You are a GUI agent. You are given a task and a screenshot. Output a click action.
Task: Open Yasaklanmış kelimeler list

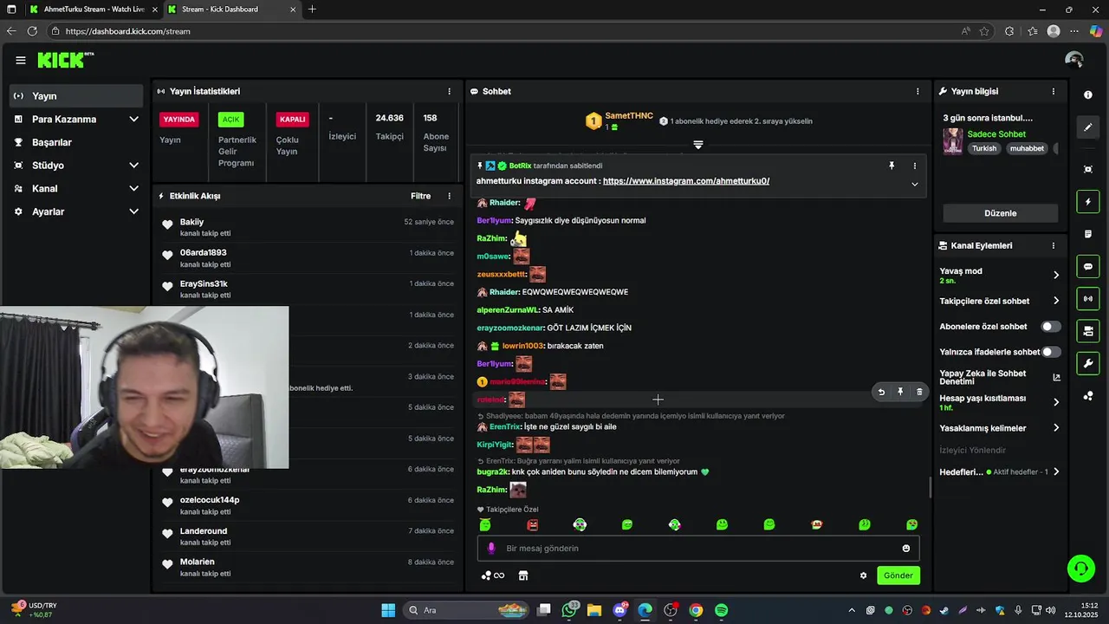(999, 428)
